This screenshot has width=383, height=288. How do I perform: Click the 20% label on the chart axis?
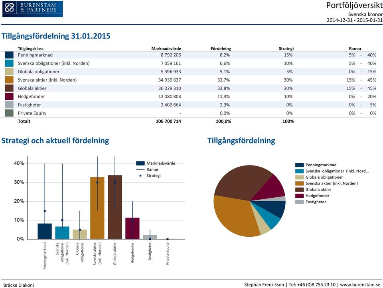click(x=19, y=201)
